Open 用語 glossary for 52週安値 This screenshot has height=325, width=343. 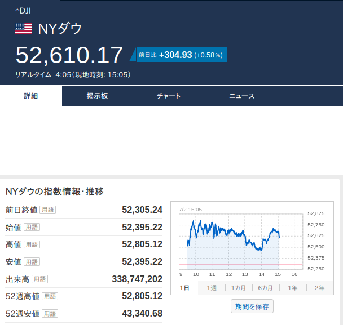coord(50,314)
